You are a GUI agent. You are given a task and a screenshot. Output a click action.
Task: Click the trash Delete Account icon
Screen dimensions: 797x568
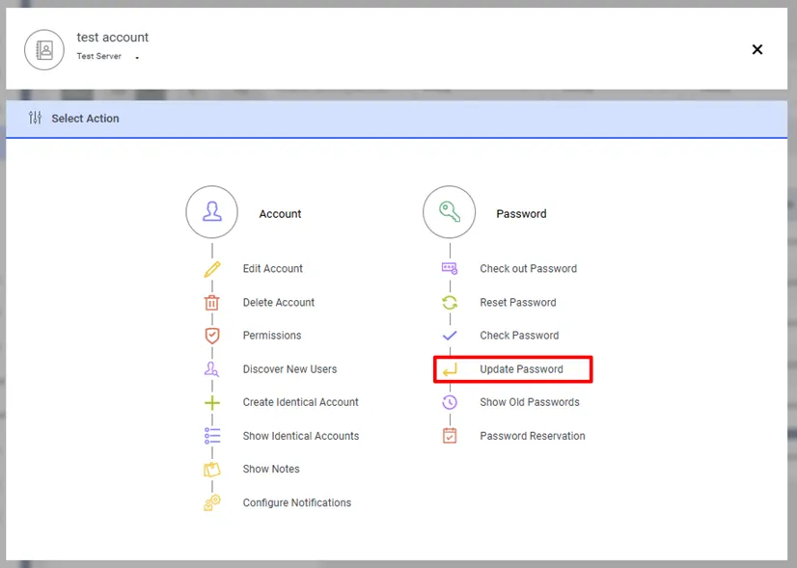pyautogui.click(x=212, y=302)
